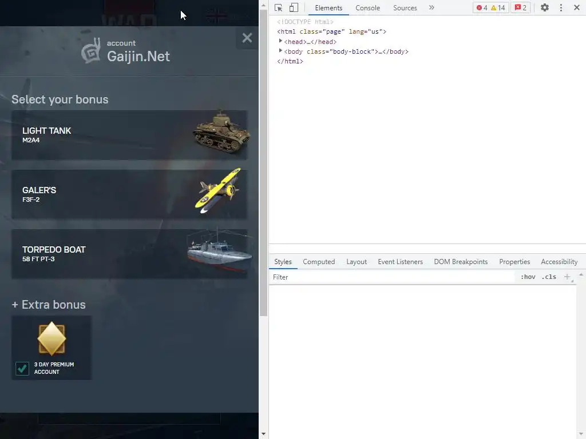Image resolution: width=586 pixels, height=439 pixels.
Task: Uncheck the 3 Day Premium Account checkbox
Action: coord(22,369)
